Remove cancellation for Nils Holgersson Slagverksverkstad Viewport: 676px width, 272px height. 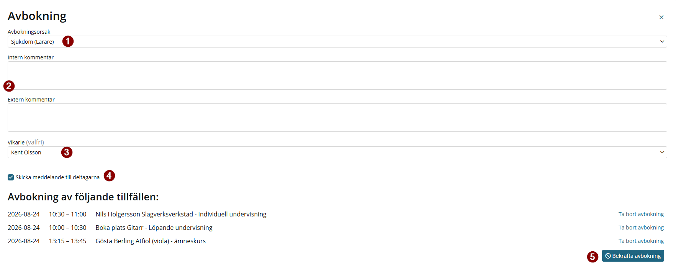(641, 214)
